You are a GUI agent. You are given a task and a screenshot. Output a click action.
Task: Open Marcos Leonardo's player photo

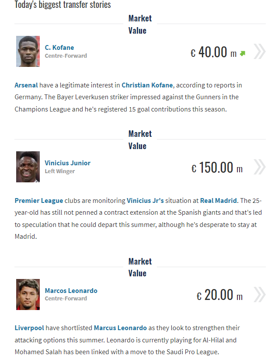pyautogui.click(x=28, y=295)
